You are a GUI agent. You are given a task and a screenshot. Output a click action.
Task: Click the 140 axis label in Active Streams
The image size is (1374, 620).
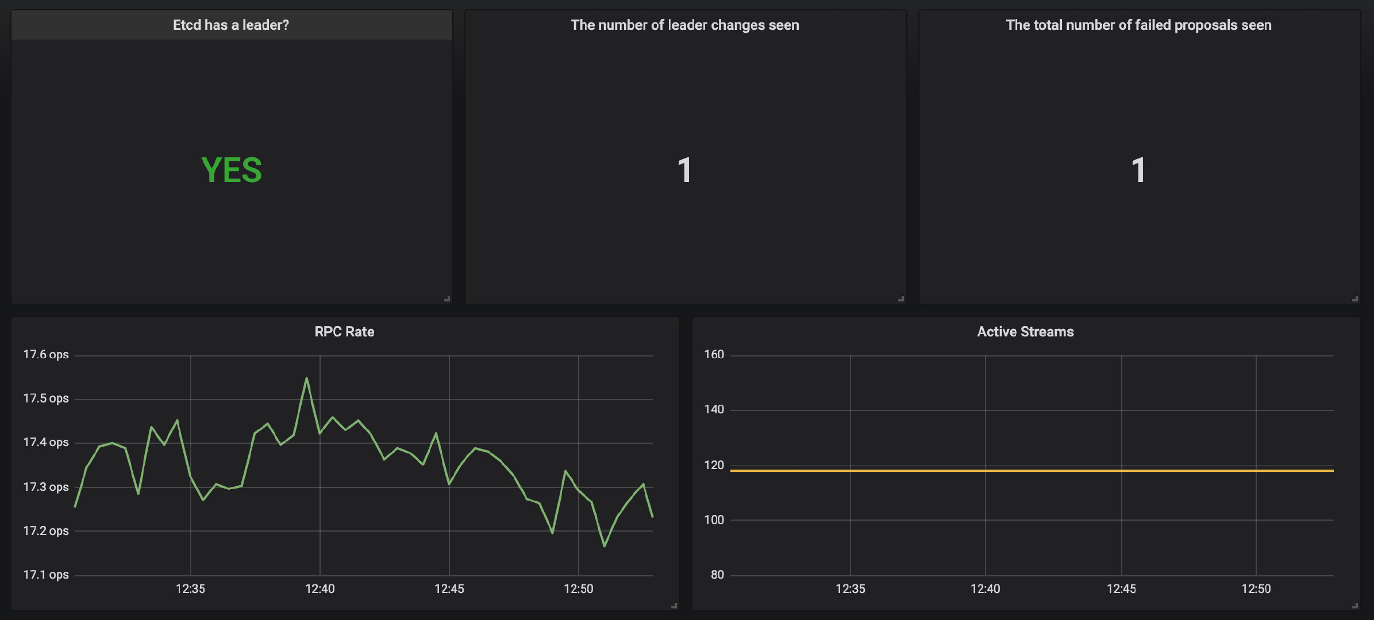coord(714,409)
